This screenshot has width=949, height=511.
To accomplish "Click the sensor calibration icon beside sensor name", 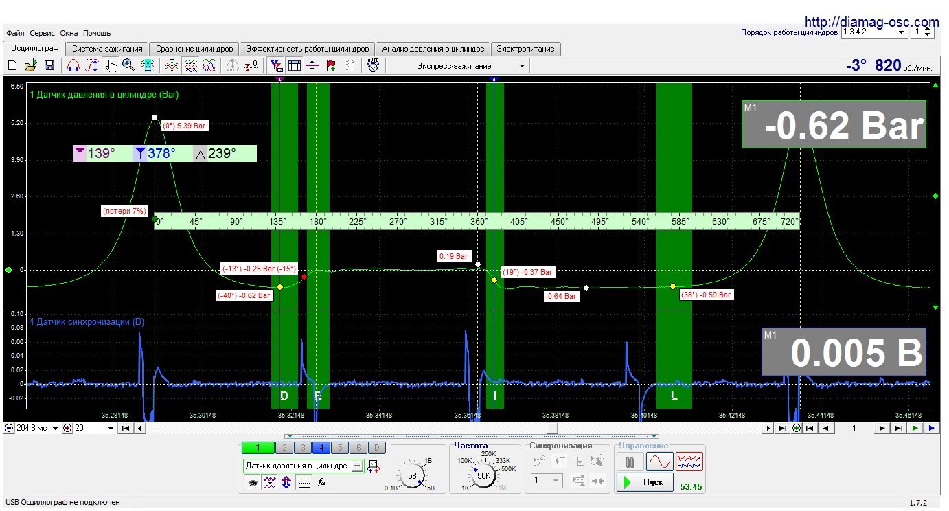I will [374, 466].
